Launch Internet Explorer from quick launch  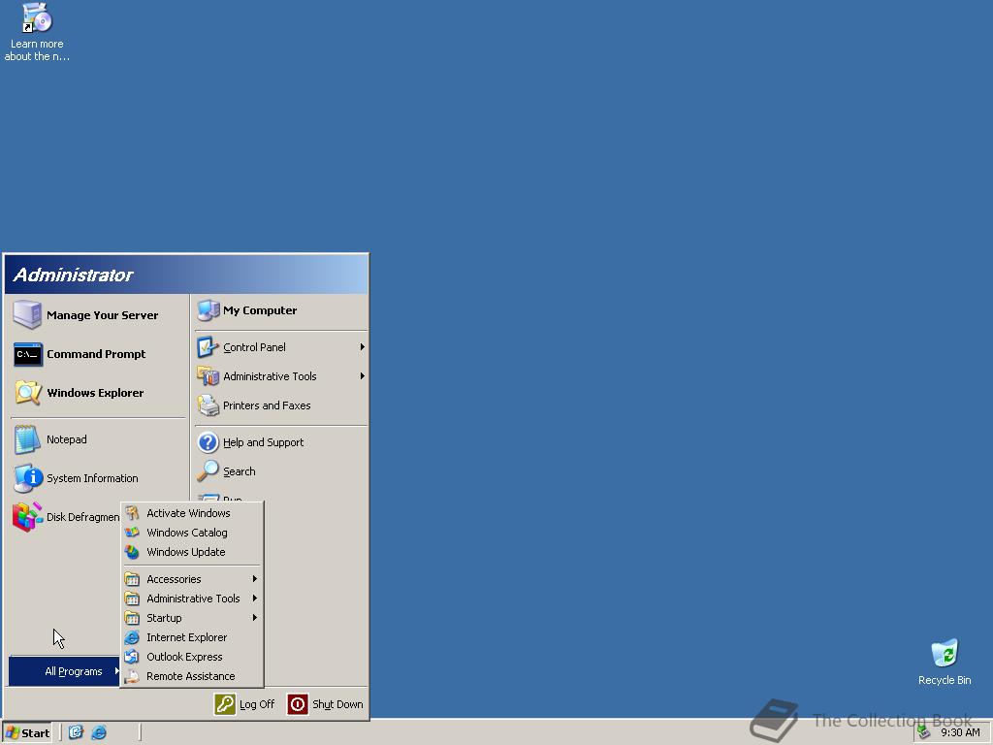tap(99, 732)
